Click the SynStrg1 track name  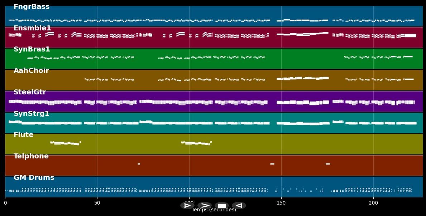click(x=32, y=114)
